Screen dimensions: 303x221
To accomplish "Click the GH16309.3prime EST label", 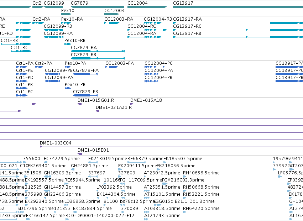I will point(62,173).
